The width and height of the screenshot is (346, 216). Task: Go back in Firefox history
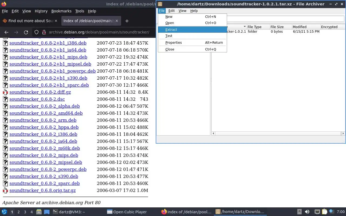pyautogui.click(x=6, y=32)
